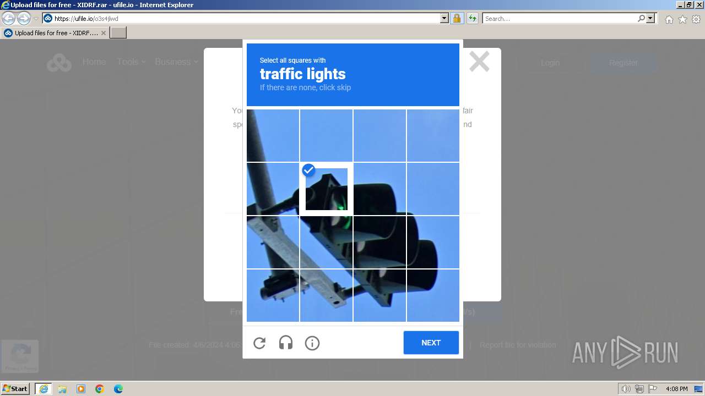
Task: Open Google Chrome from the taskbar
Action: (100, 389)
